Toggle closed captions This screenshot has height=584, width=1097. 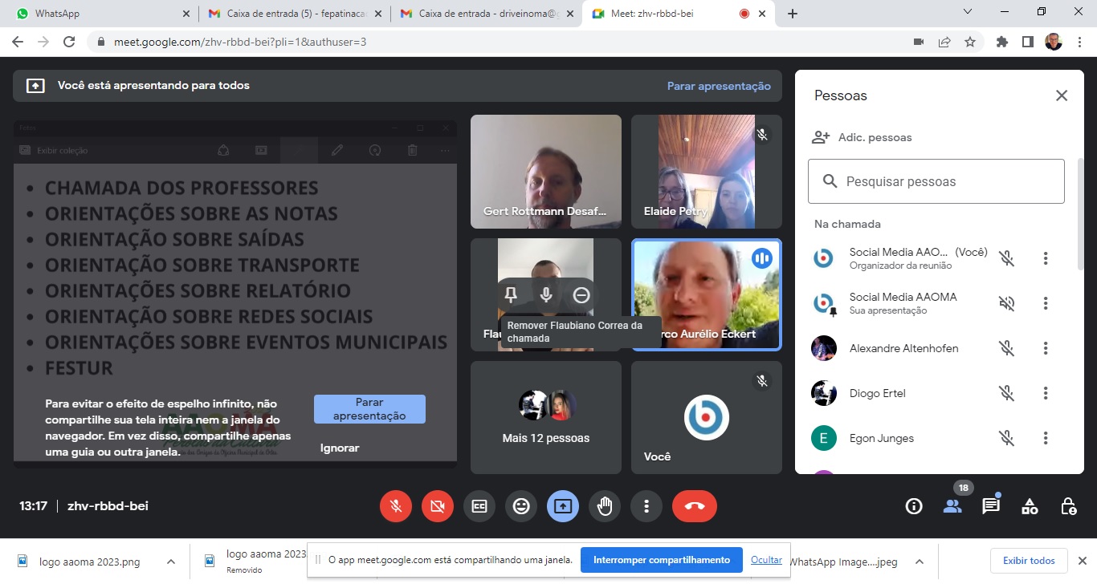click(479, 506)
